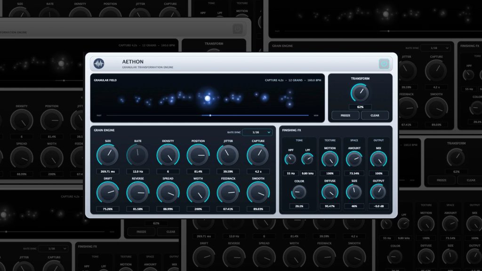The width and height of the screenshot is (482, 271).
Task: Click the 81.58% reverse value field
Action: pos(138,209)
